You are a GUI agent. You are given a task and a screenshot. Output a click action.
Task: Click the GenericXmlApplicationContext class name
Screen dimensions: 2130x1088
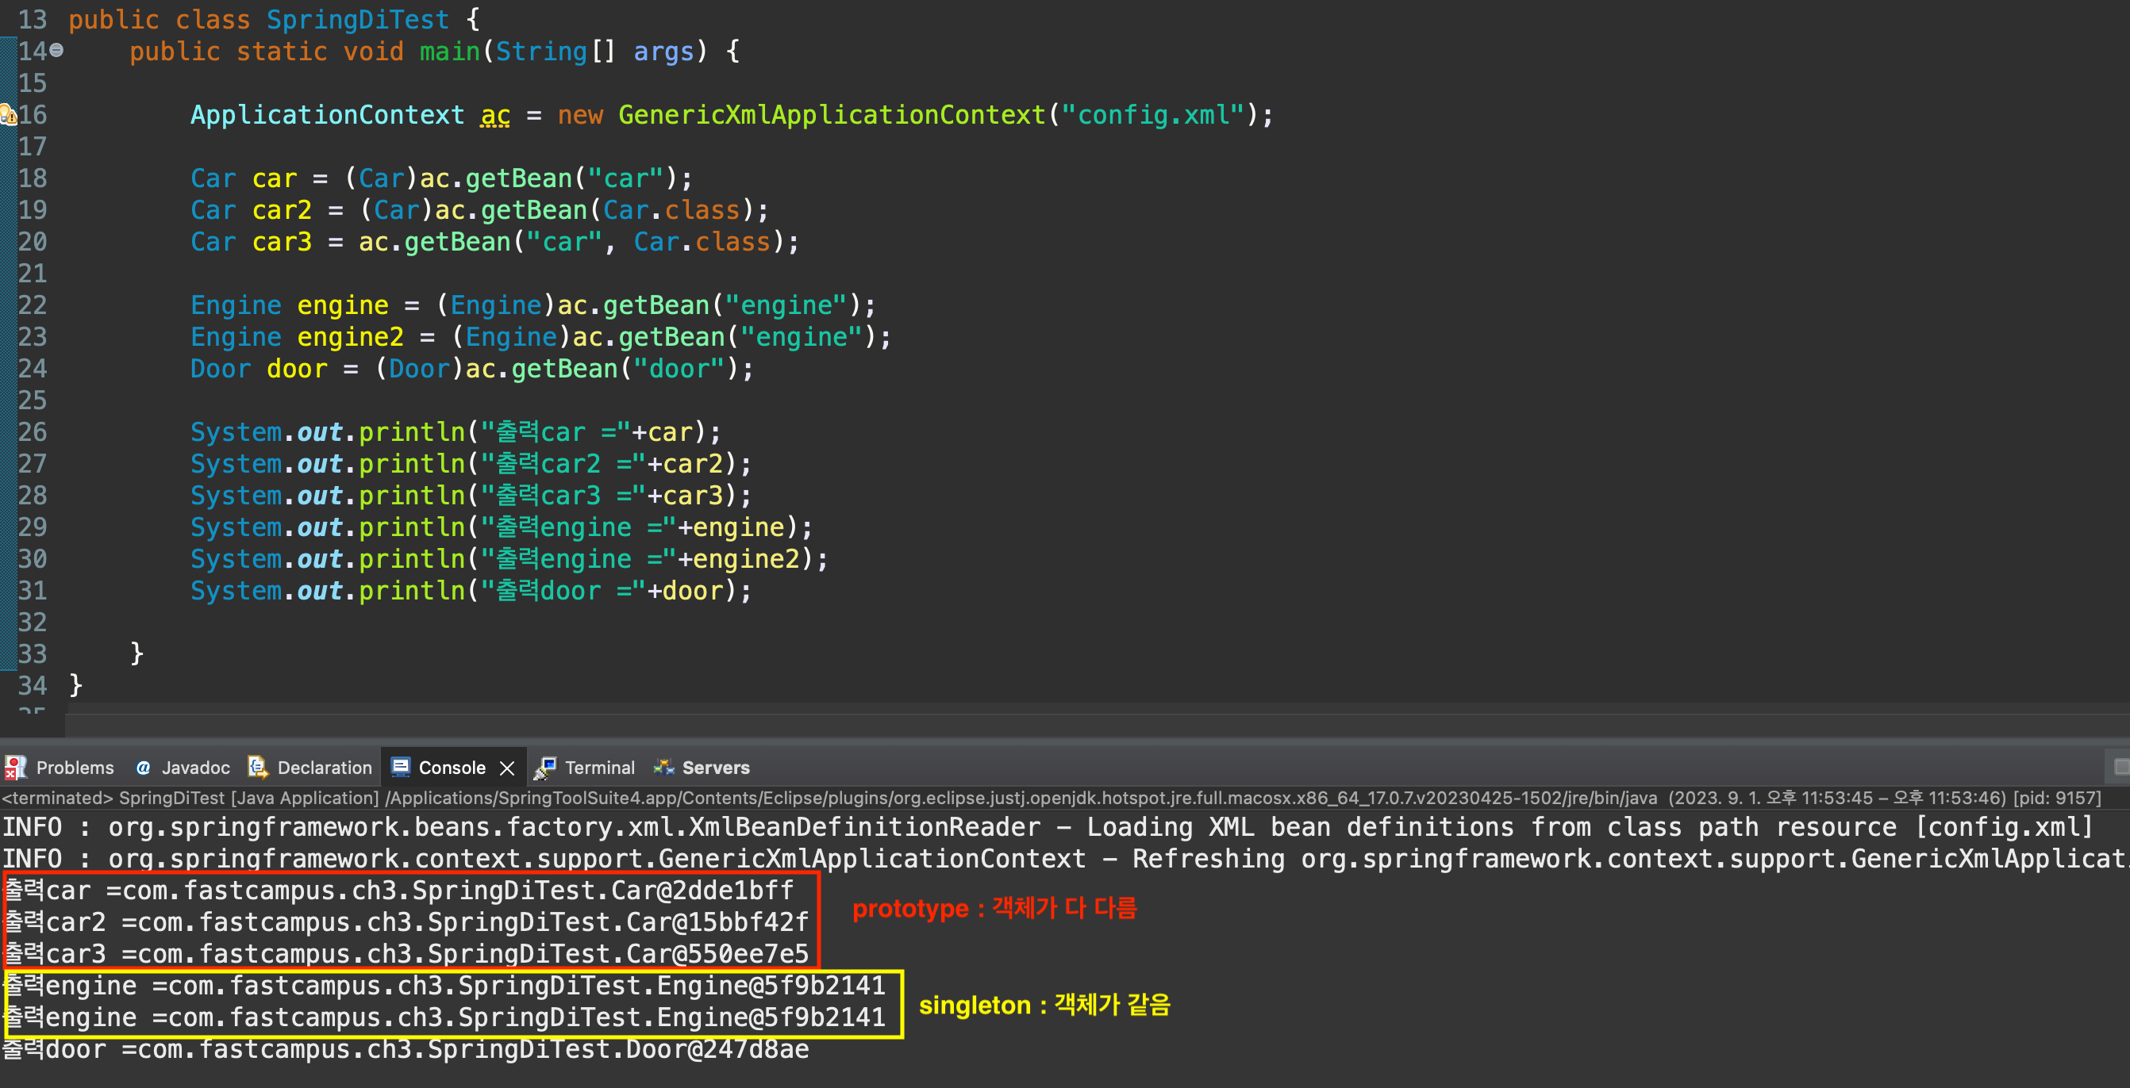pyautogui.click(x=831, y=115)
